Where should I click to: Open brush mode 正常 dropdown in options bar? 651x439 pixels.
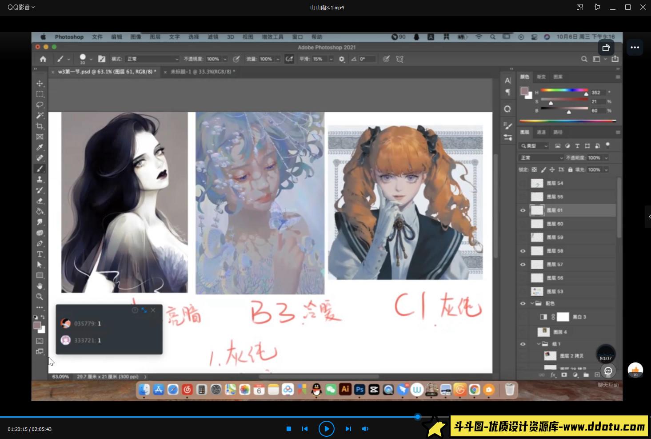tap(152, 59)
